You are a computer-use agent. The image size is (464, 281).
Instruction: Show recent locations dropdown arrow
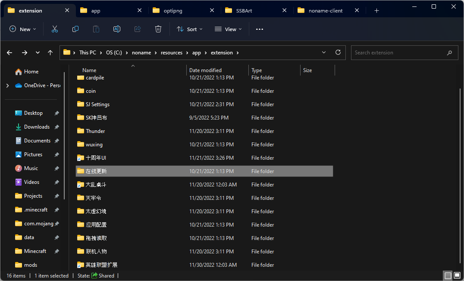coord(38,53)
